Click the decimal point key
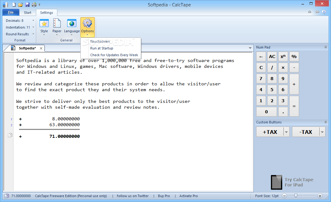The height and width of the screenshot is (202, 331). [x=283, y=112]
